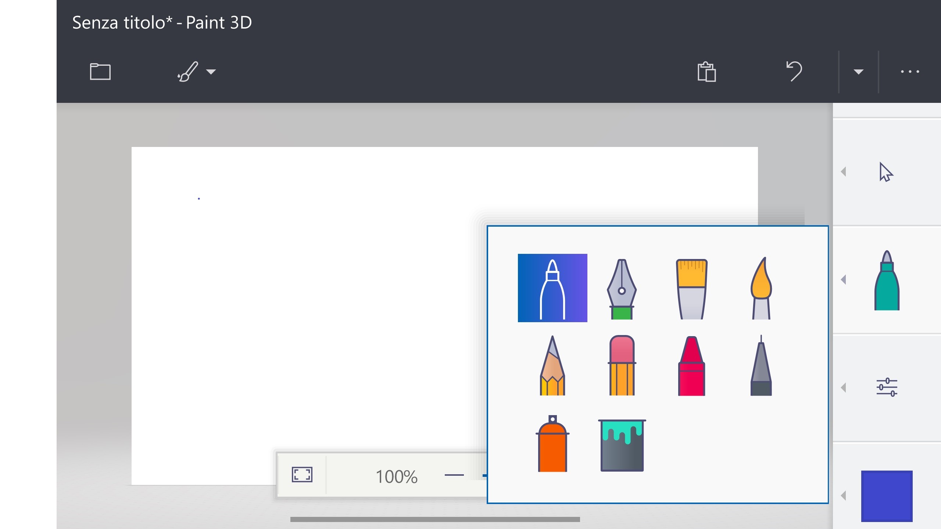The image size is (941, 529).
Task: Select the Crayon tool
Action: pos(691,366)
